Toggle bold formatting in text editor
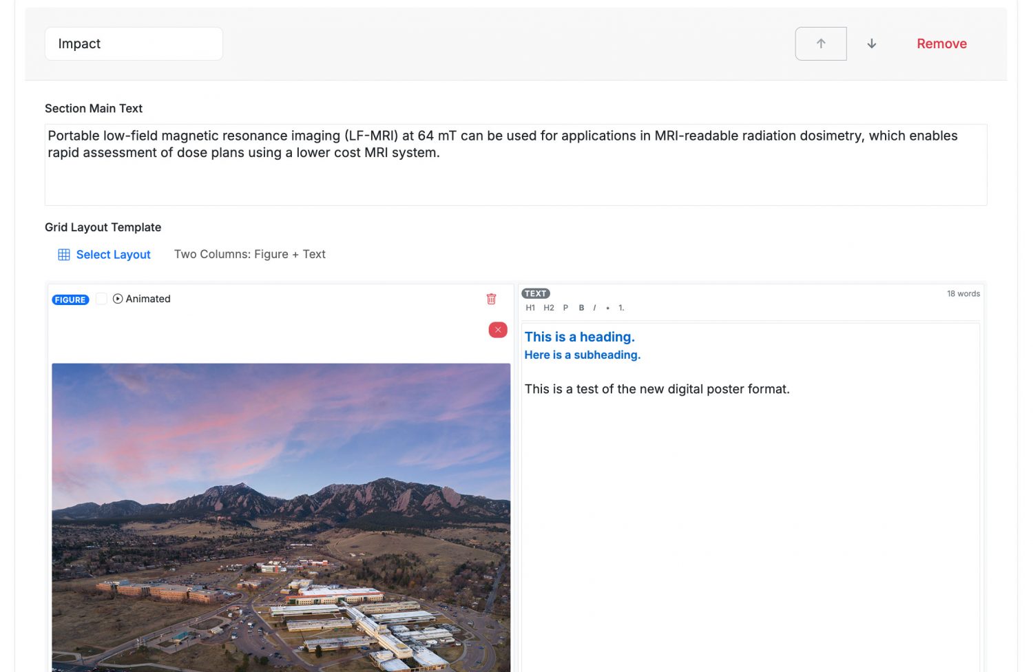Screen dimensions: 1033x672 pyautogui.click(x=581, y=308)
